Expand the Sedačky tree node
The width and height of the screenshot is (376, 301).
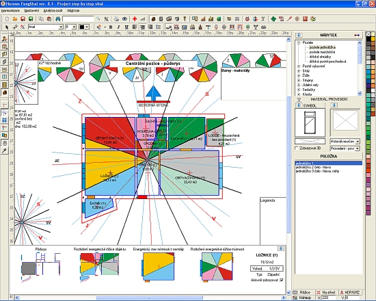click(x=299, y=90)
